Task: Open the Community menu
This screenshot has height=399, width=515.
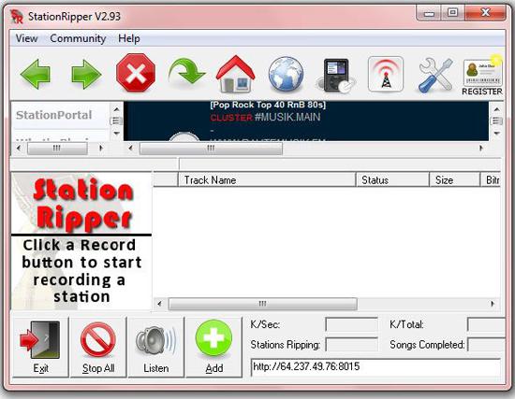Action: click(78, 38)
